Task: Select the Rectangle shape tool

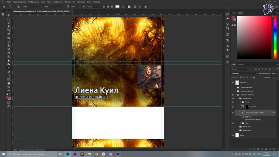Action: pos(9,79)
